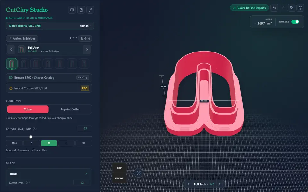Go to next shape in sidebar selector

click(x=87, y=49)
